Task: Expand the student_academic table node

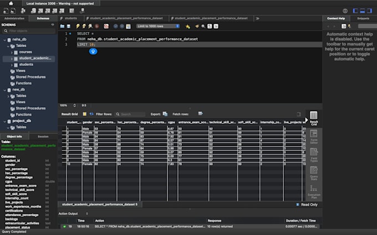Action: (12, 59)
